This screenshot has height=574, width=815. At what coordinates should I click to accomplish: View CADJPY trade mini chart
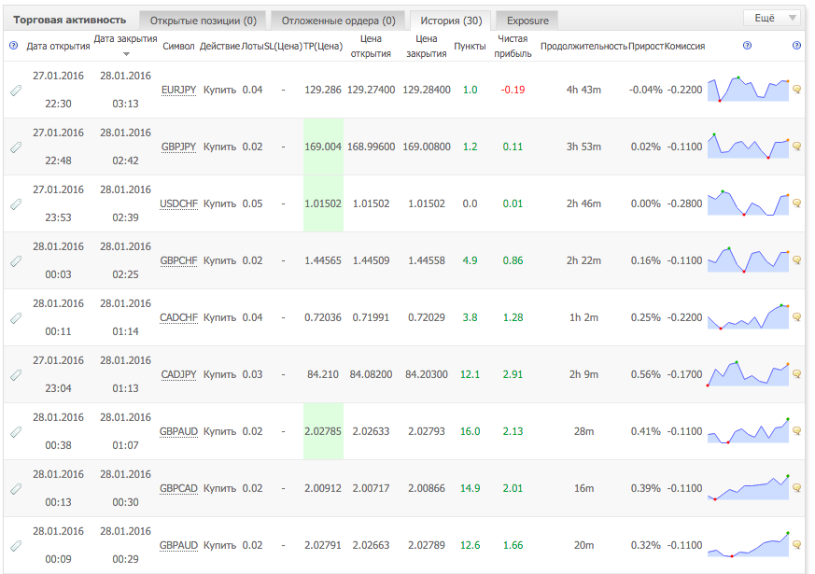(749, 373)
